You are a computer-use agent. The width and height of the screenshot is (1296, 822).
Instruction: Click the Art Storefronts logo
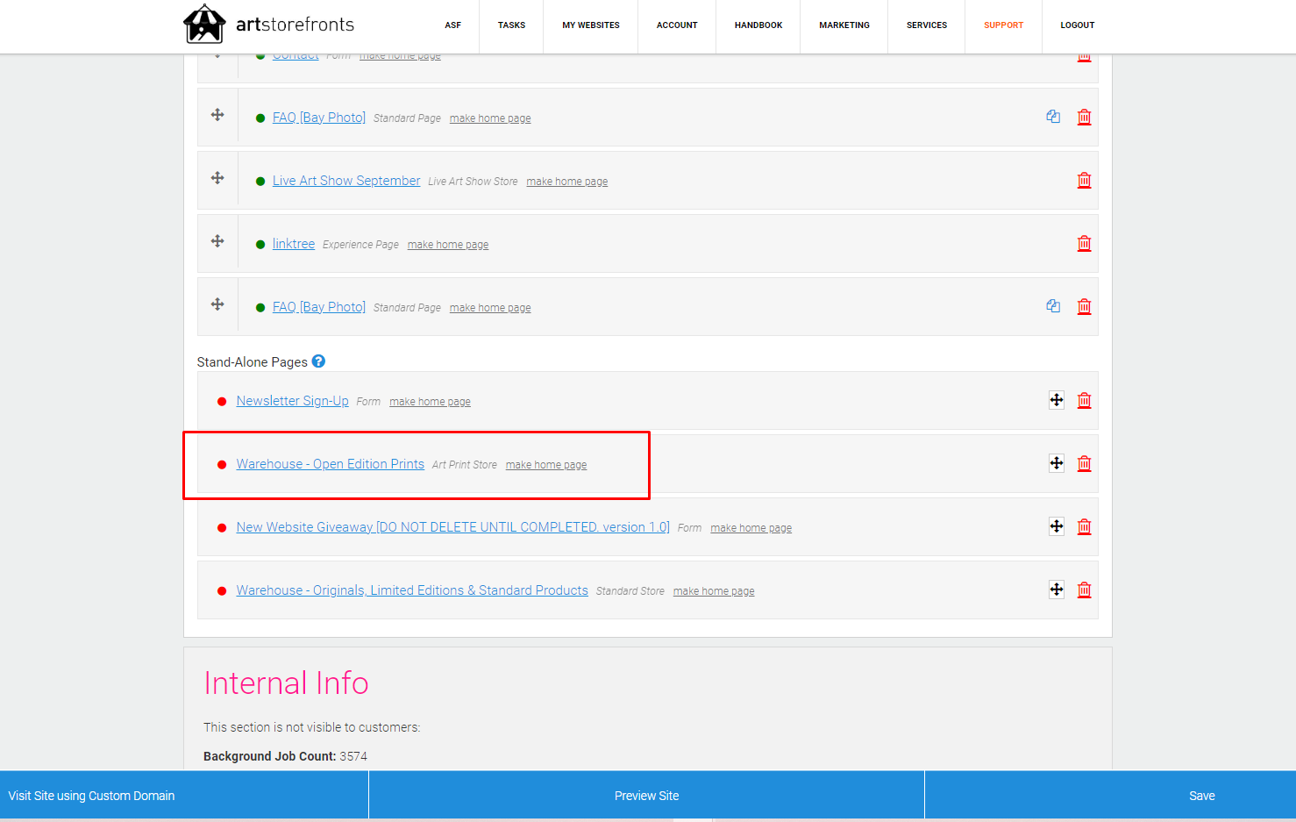269,25
